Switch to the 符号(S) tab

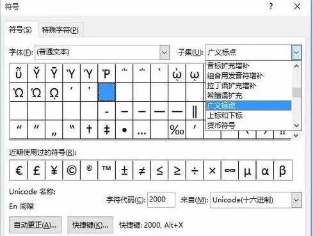[20, 29]
